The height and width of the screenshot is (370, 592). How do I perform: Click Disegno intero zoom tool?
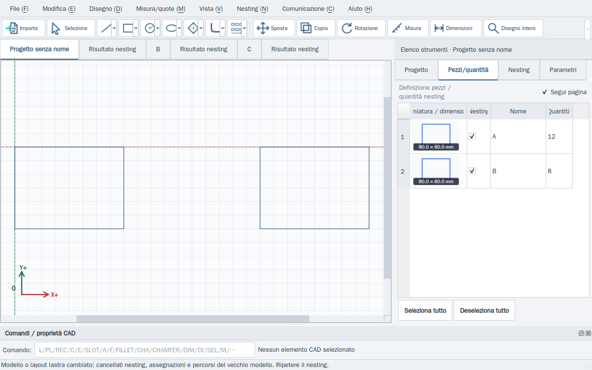tap(513, 28)
